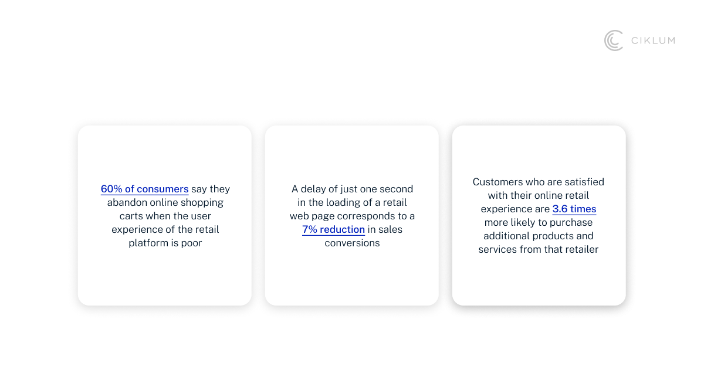
Task: Click the "Customers who are satisfied" line
Action: tap(538, 182)
